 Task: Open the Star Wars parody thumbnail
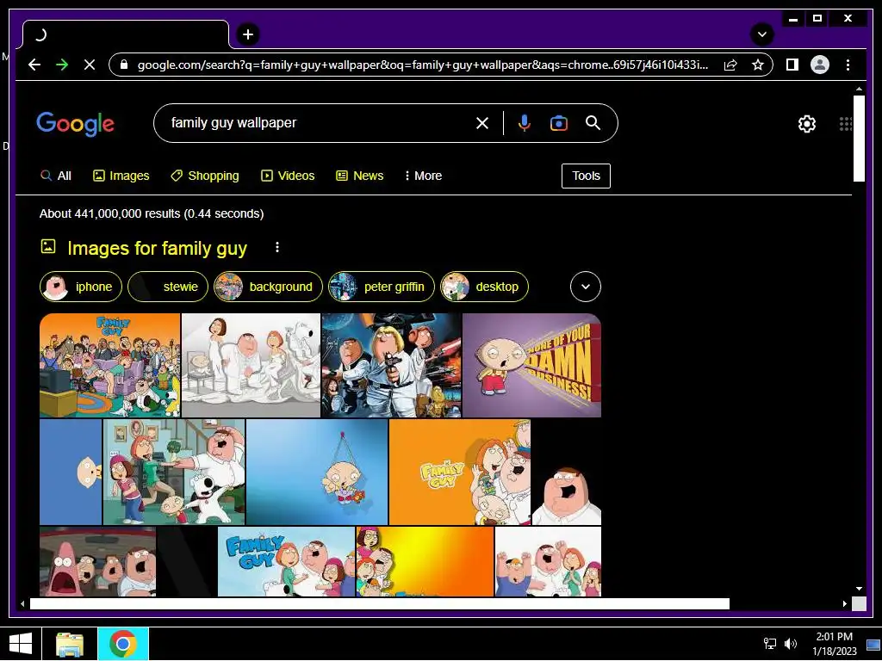tap(392, 365)
